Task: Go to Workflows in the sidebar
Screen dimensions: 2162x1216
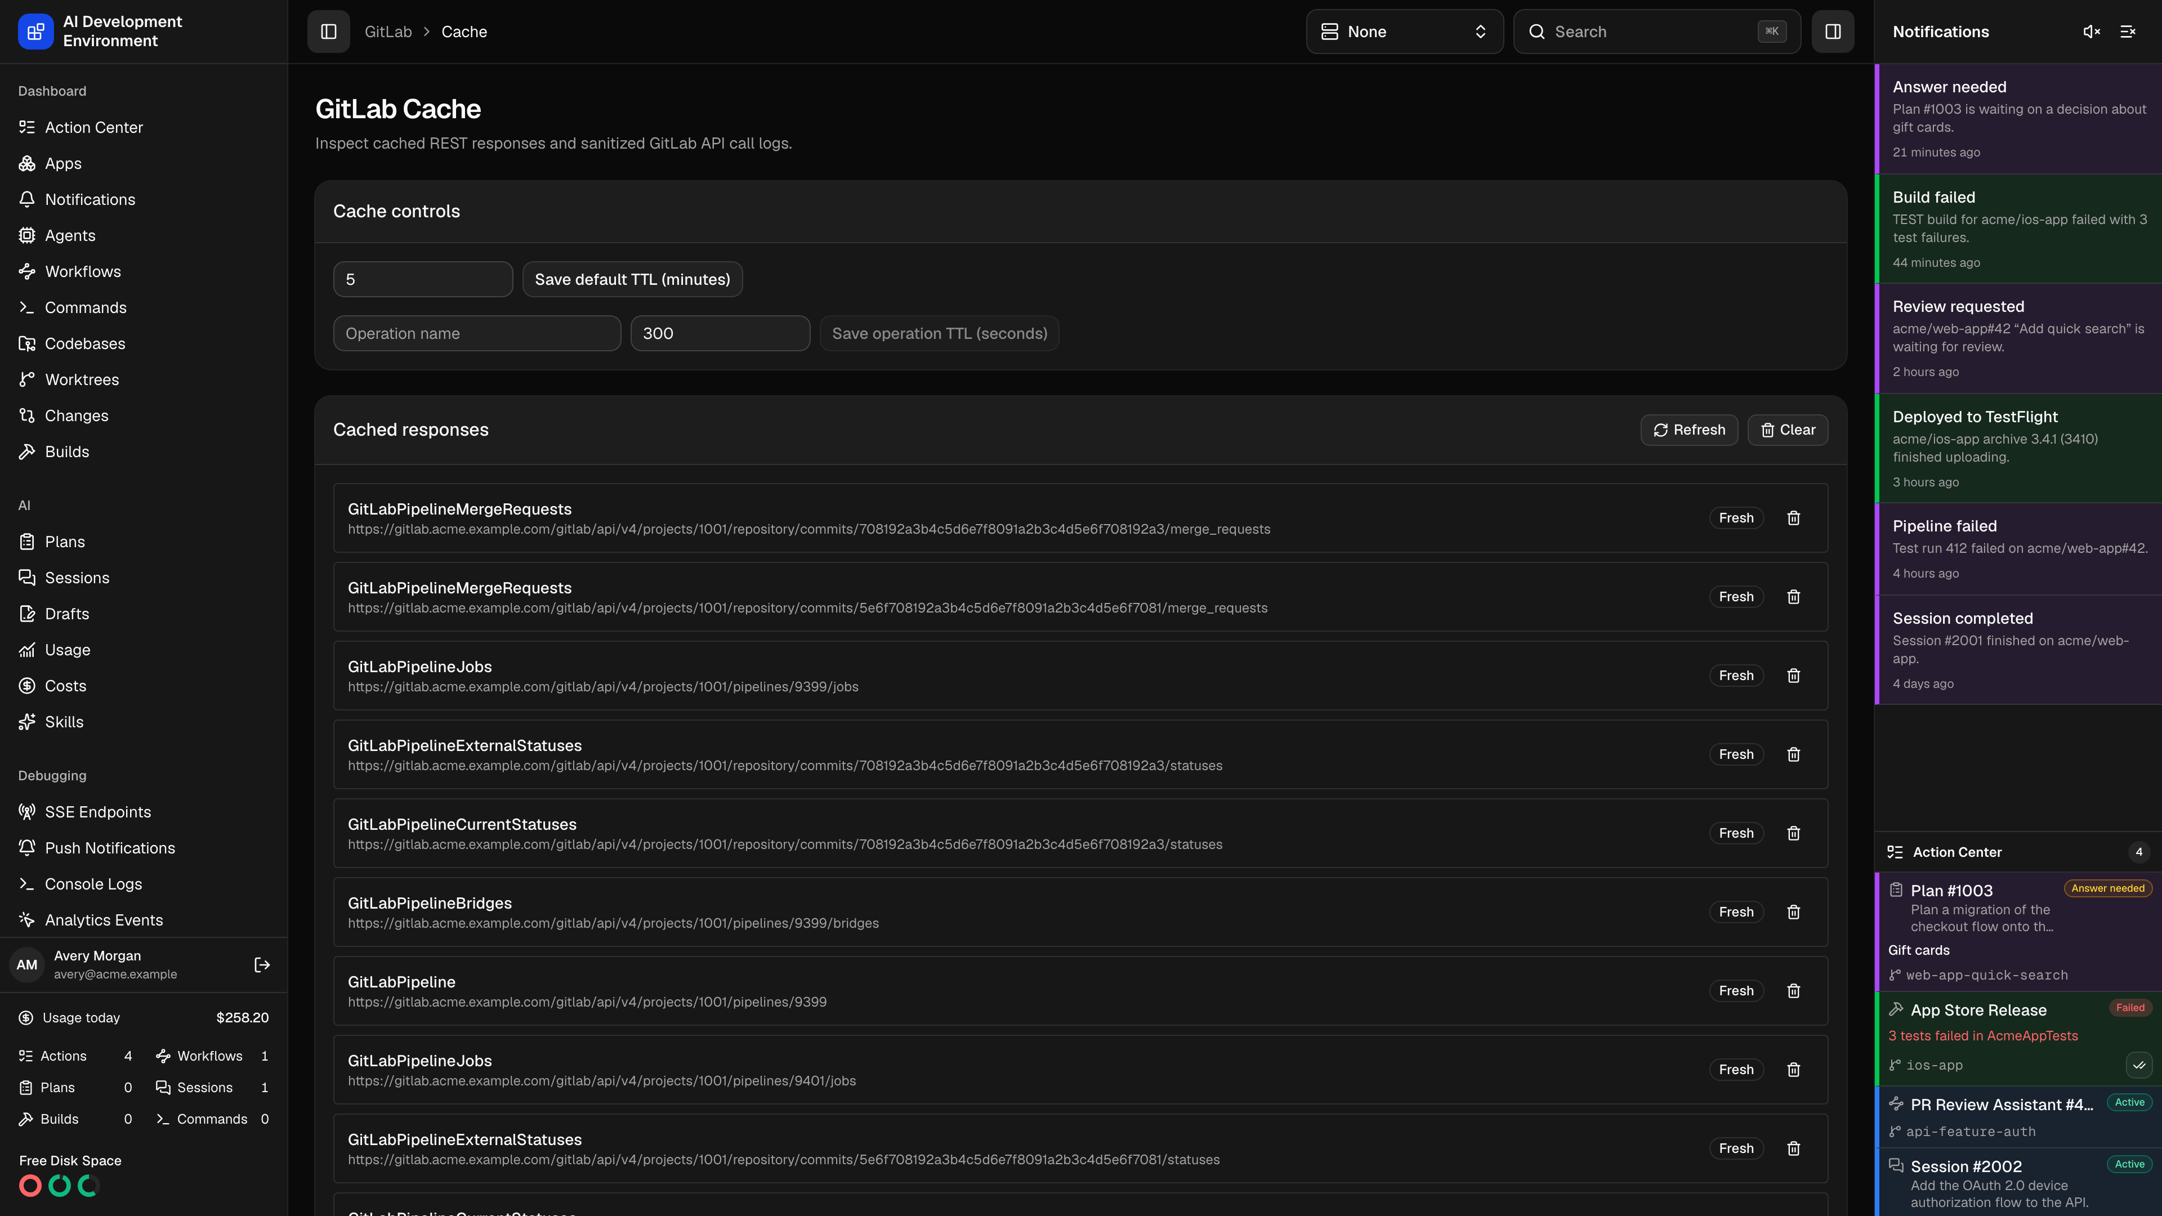Action: 144,272
